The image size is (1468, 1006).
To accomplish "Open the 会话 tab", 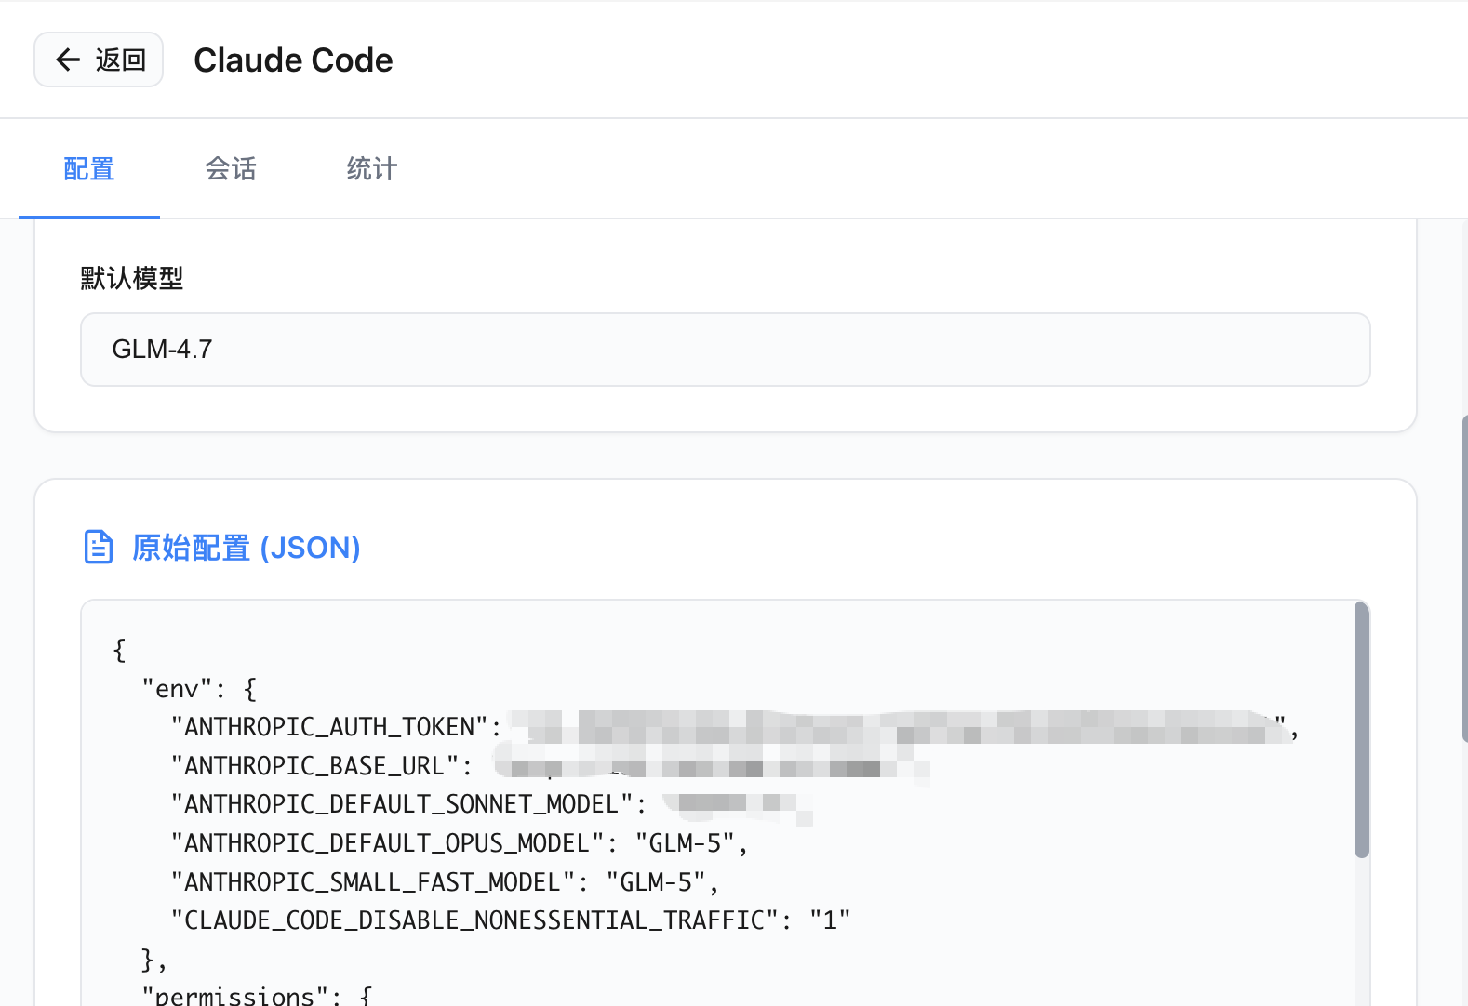I will click(231, 169).
